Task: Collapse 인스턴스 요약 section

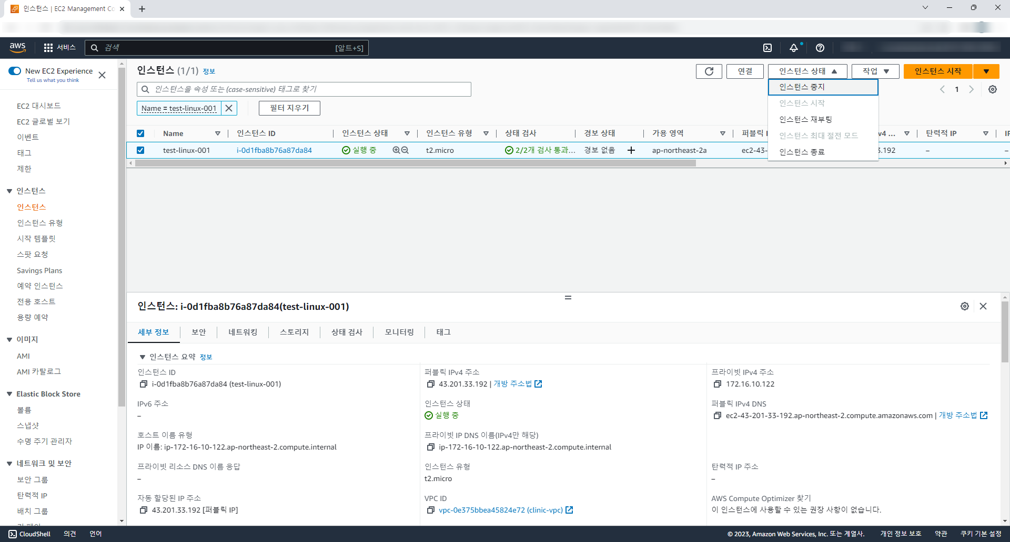Action: [142, 357]
